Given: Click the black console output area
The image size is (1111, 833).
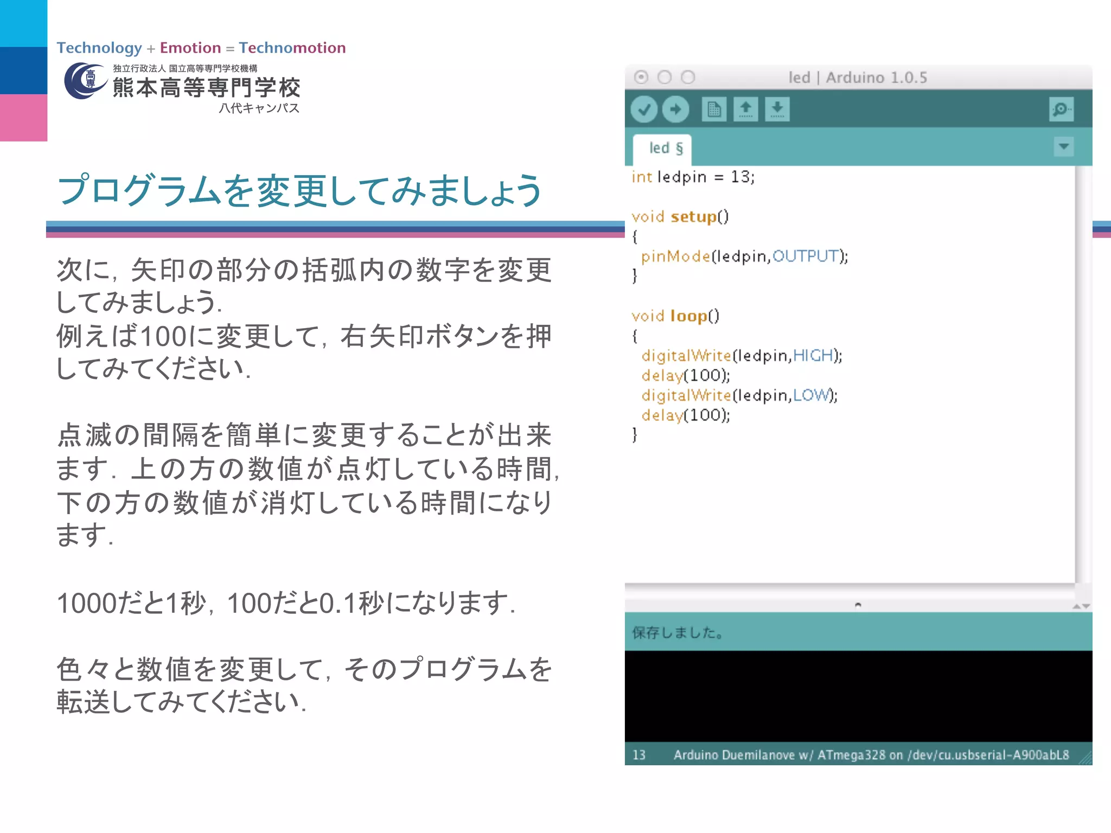Looking at the screenshot, I should coord(858,696).
